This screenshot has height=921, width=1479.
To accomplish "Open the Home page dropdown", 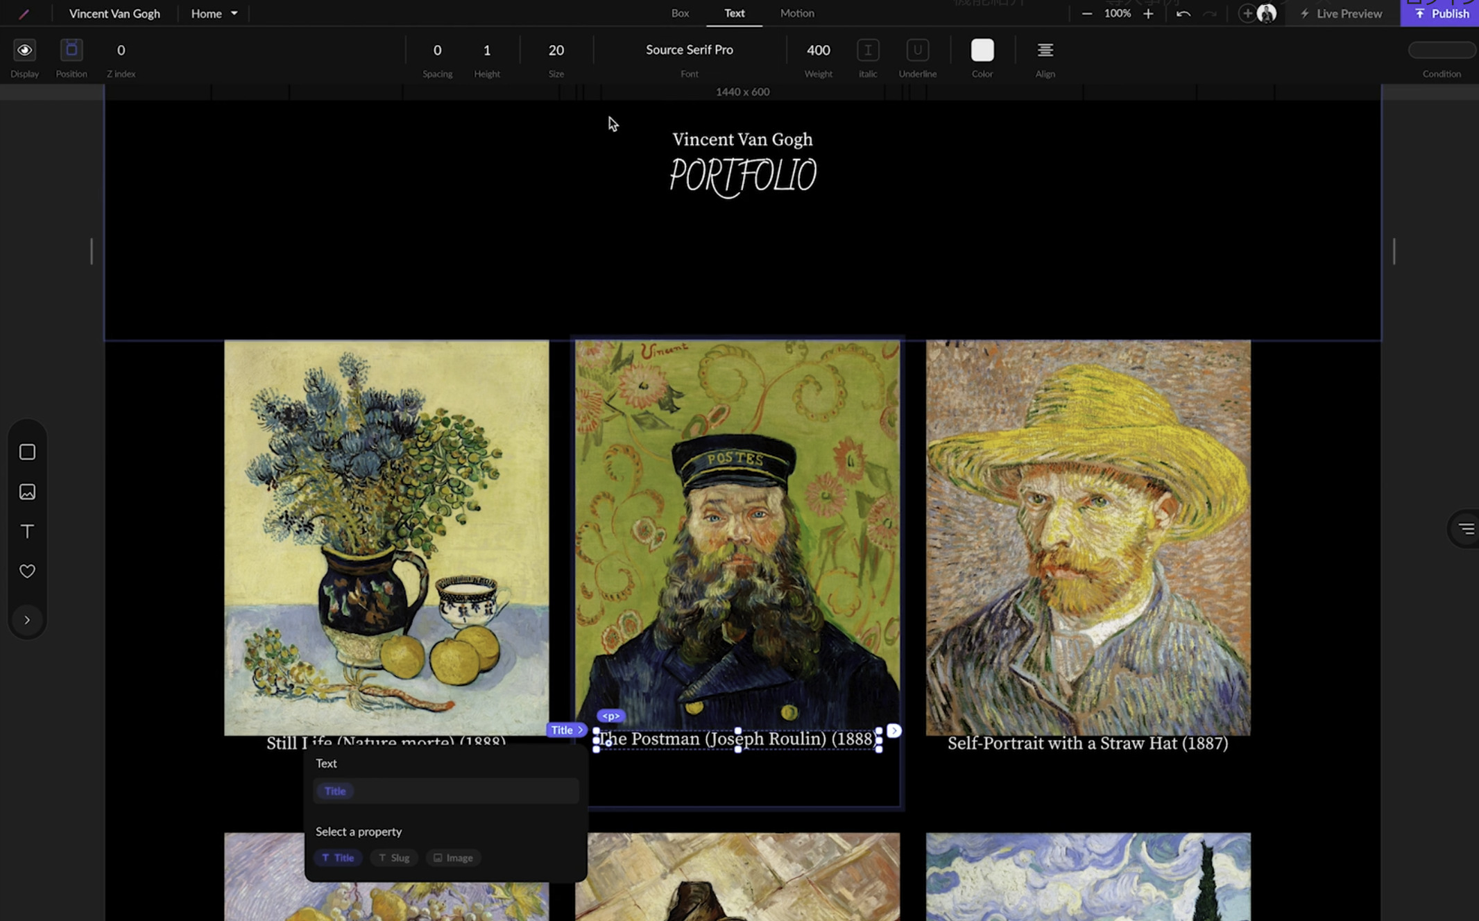I will point(214,13).
